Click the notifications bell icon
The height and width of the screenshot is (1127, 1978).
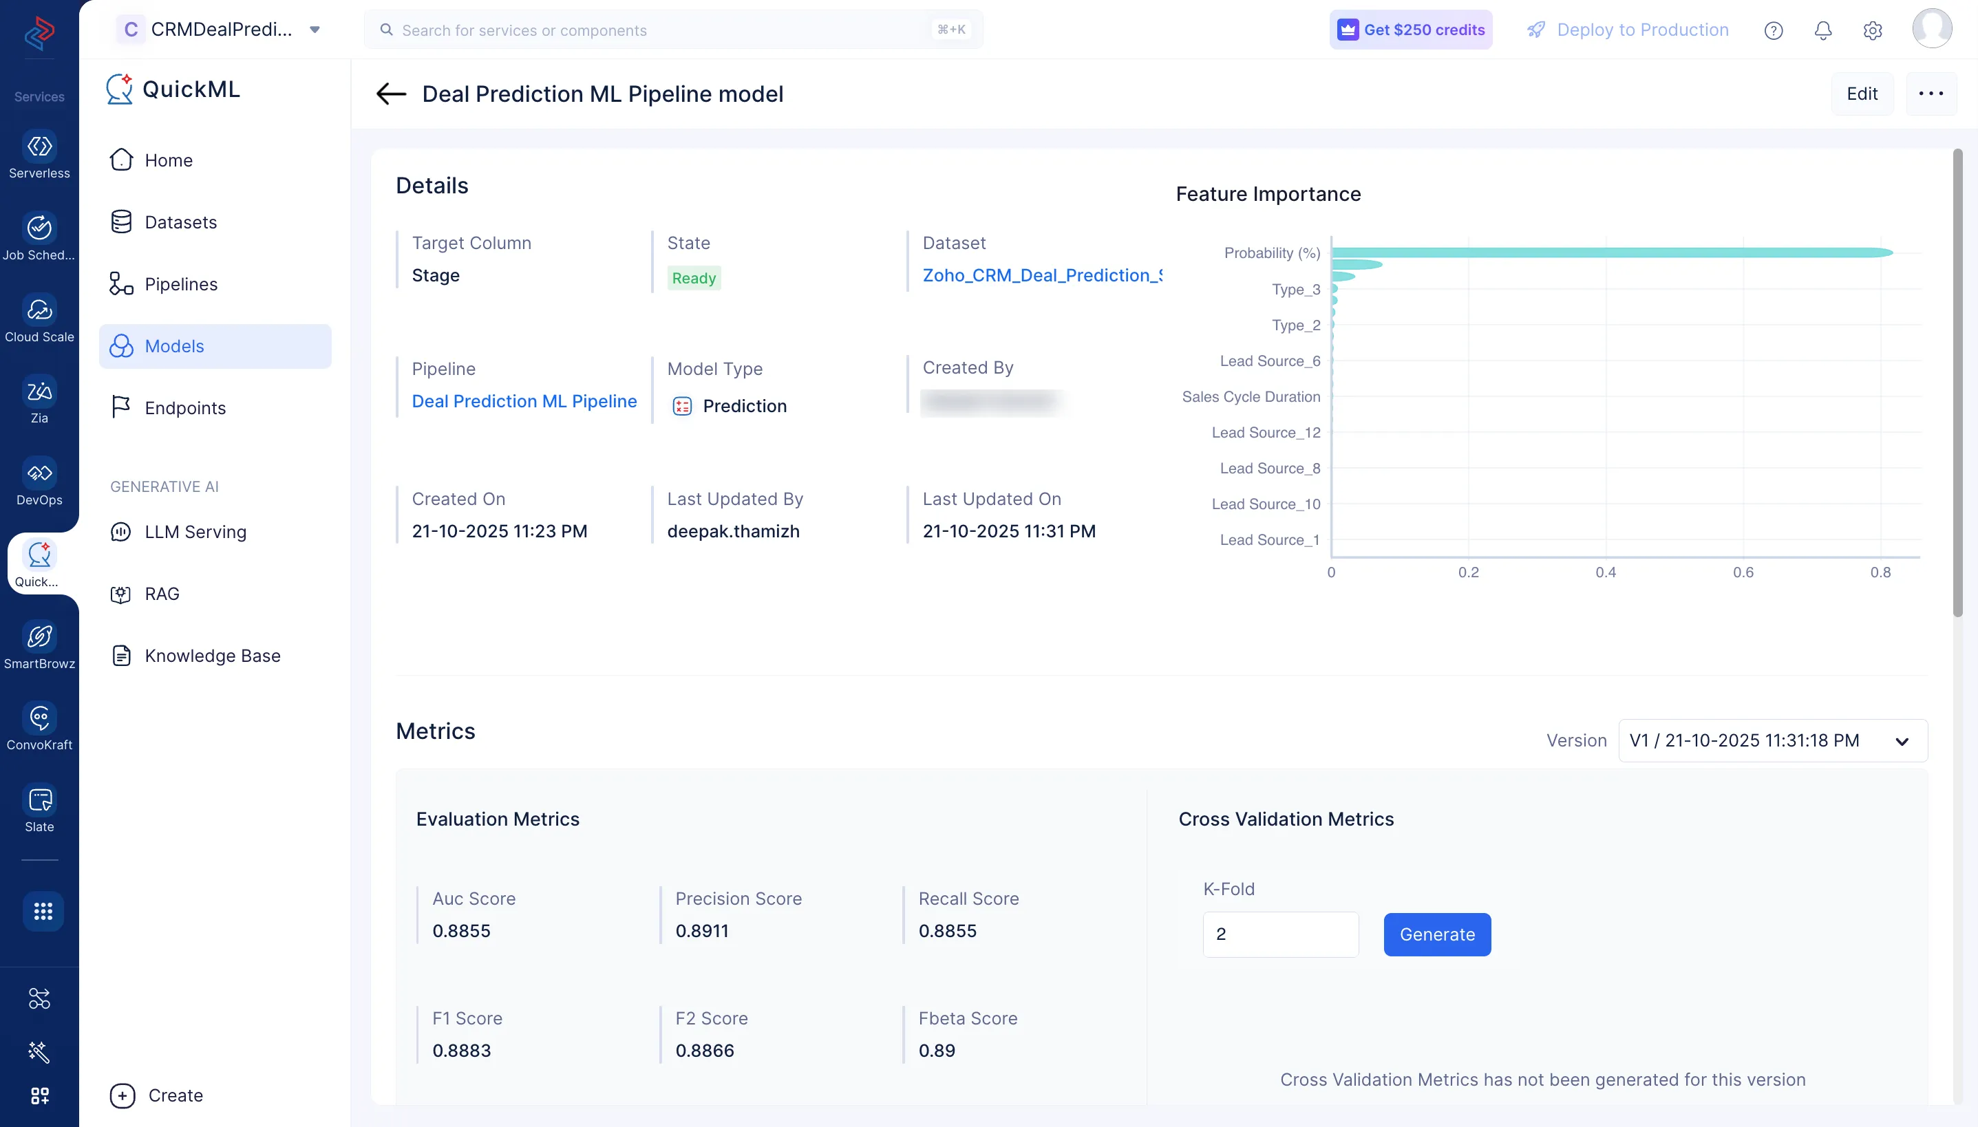coord(1822,30)
